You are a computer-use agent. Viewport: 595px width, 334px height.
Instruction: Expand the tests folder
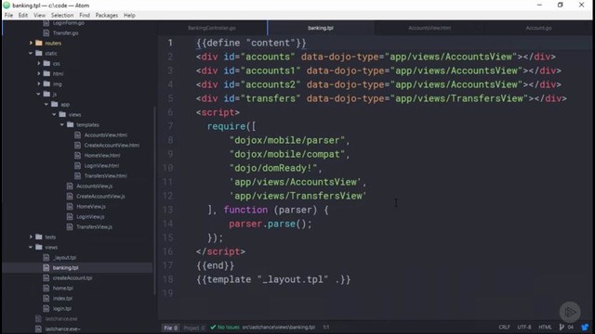click(31, 238)
